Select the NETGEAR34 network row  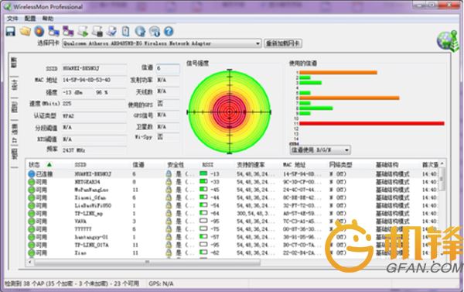(x=232, y=182)
